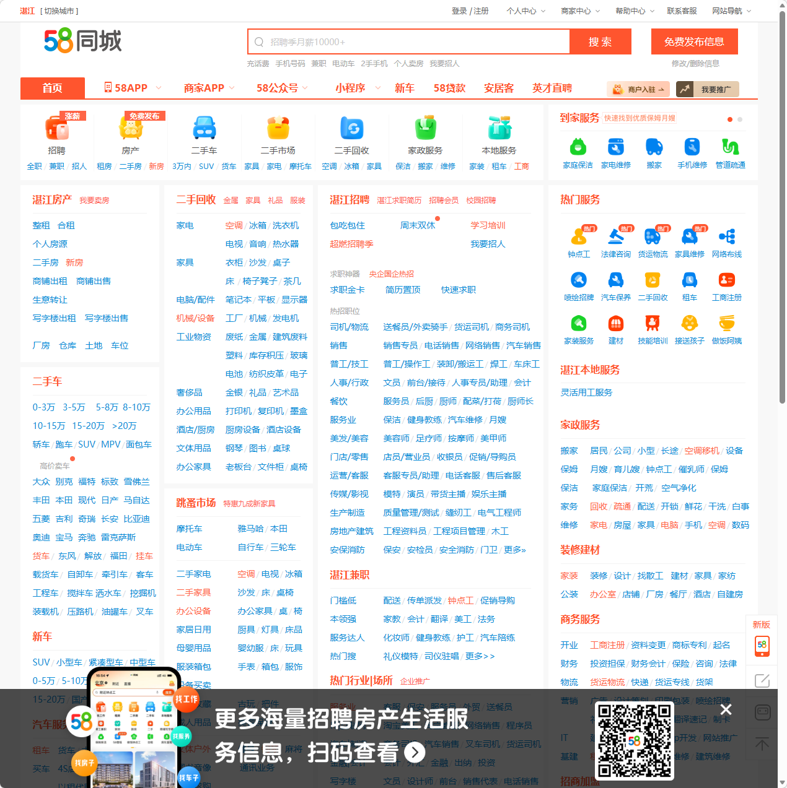Open the 安居客 menu item
The image size is (787, 788).
499,88
